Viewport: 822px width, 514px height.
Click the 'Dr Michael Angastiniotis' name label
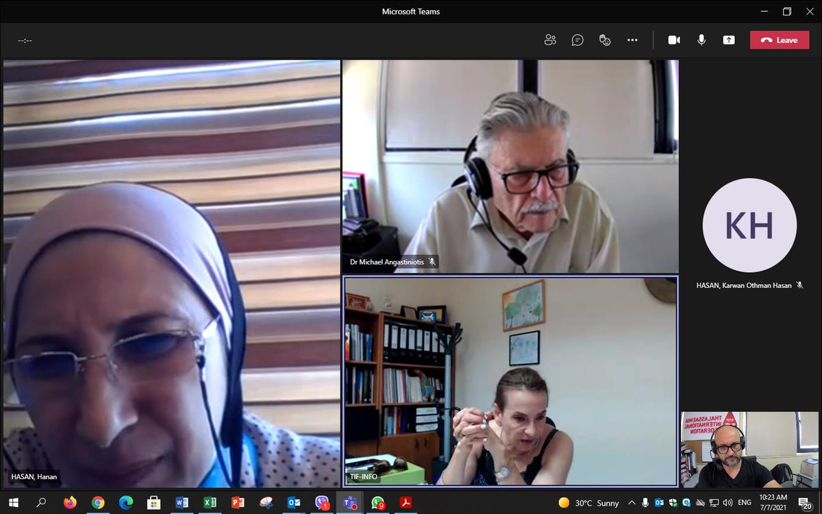click(x=388, y=262)
